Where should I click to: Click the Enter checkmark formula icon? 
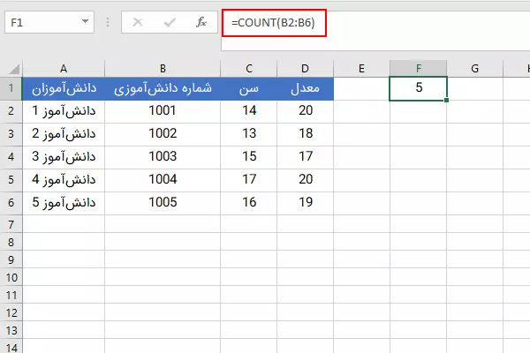169,22
